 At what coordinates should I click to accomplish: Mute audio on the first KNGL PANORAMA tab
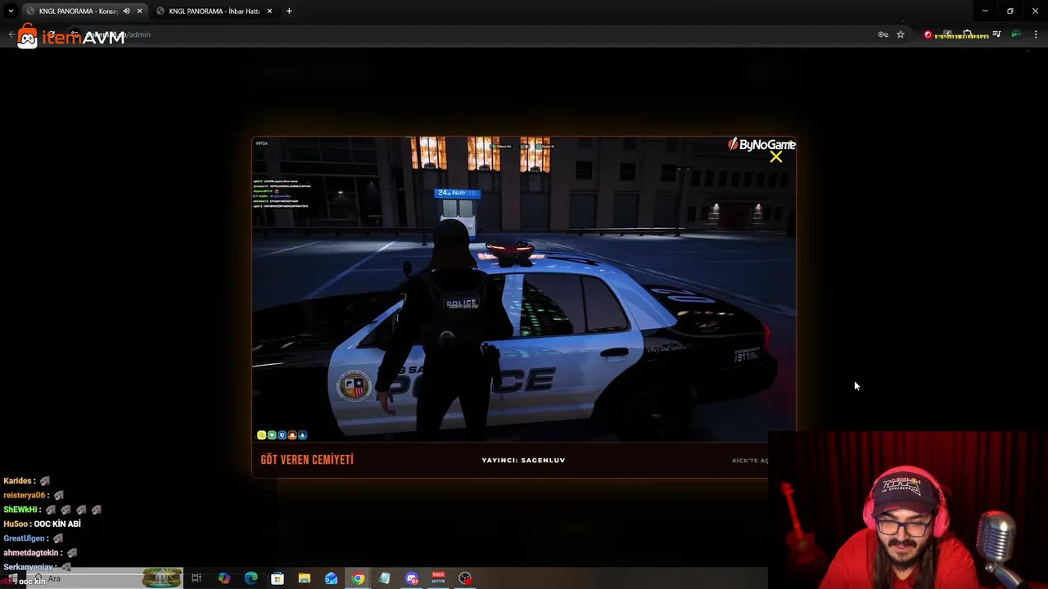(x=126, y=11)
